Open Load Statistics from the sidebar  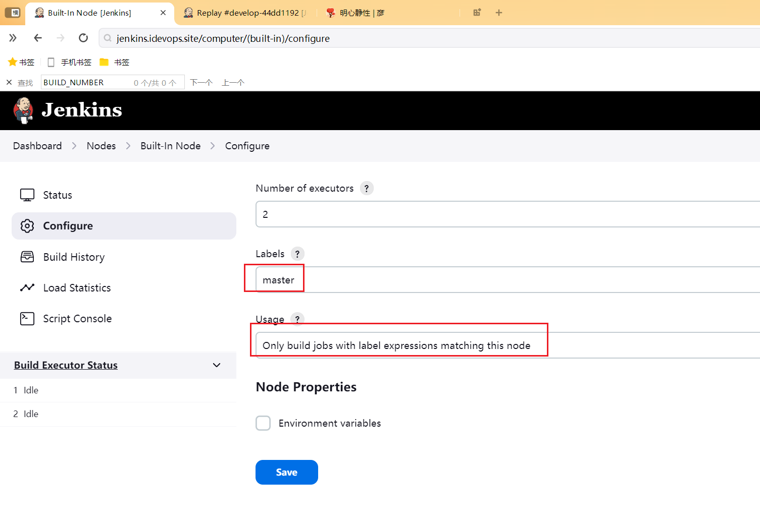(x=124, y=288)
